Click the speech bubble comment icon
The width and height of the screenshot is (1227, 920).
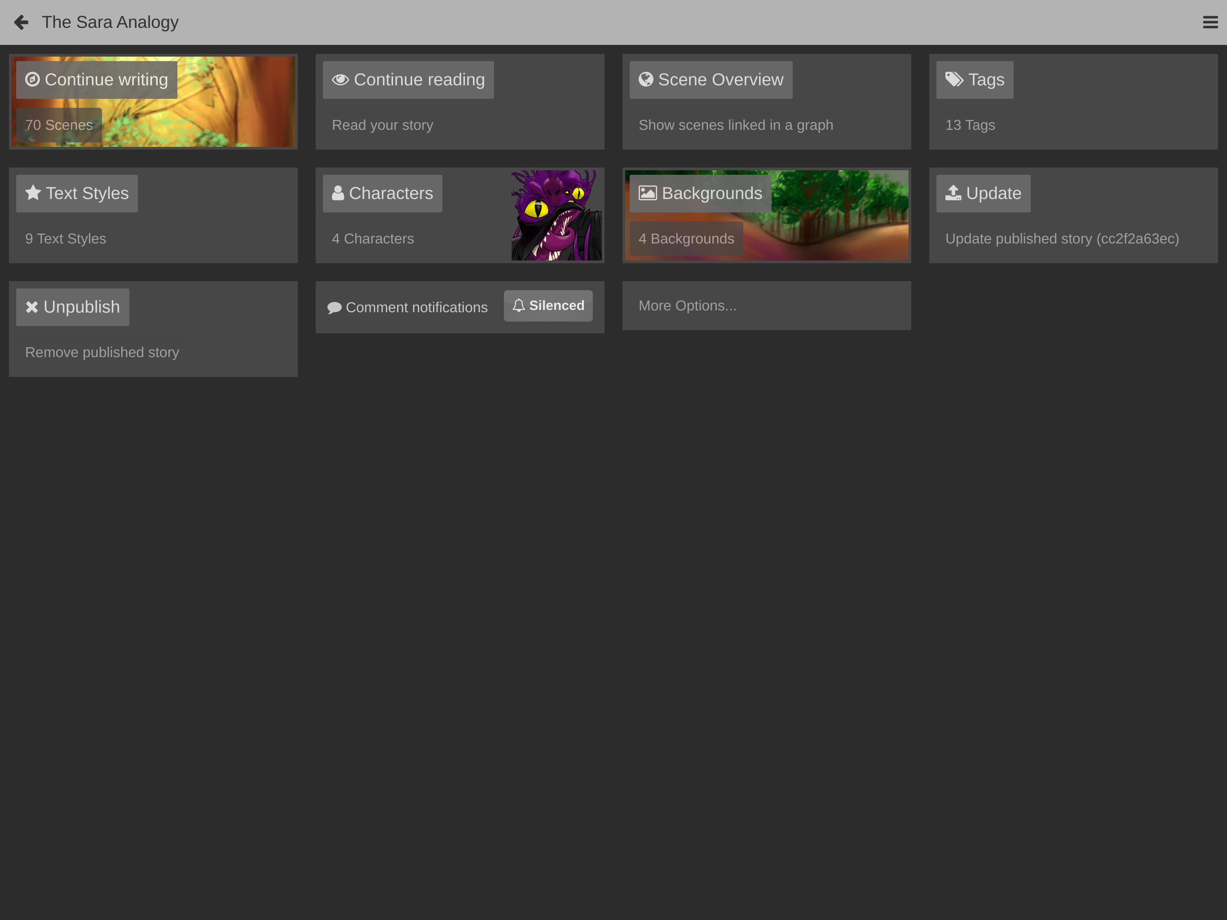pos(335,308)
